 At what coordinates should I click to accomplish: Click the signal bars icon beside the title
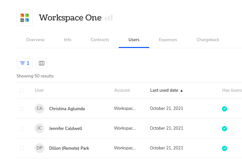[109, 18]
